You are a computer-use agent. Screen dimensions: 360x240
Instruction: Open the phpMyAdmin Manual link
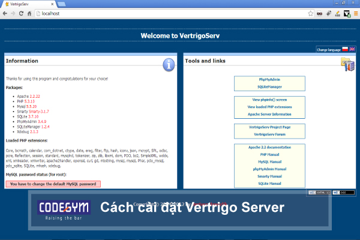[x=269, y=169]
